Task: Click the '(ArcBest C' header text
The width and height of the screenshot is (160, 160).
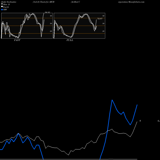Action: click(75, 2)
